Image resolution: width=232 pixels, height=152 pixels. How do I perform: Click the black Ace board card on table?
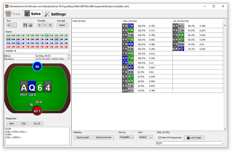coord(24,87)
